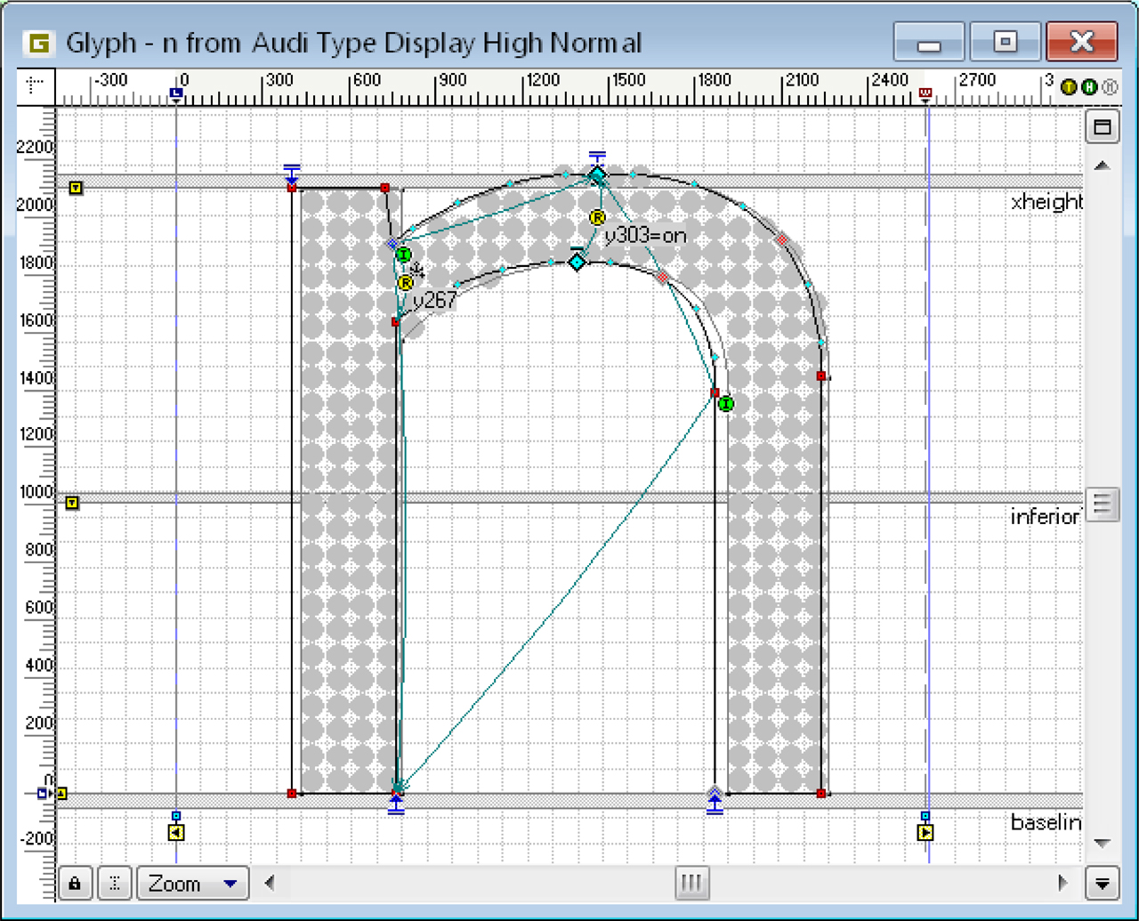Screen dimensions: 1139x921
Task: Select red point at bottom-right glyph corner
Action: click(820, 793)
